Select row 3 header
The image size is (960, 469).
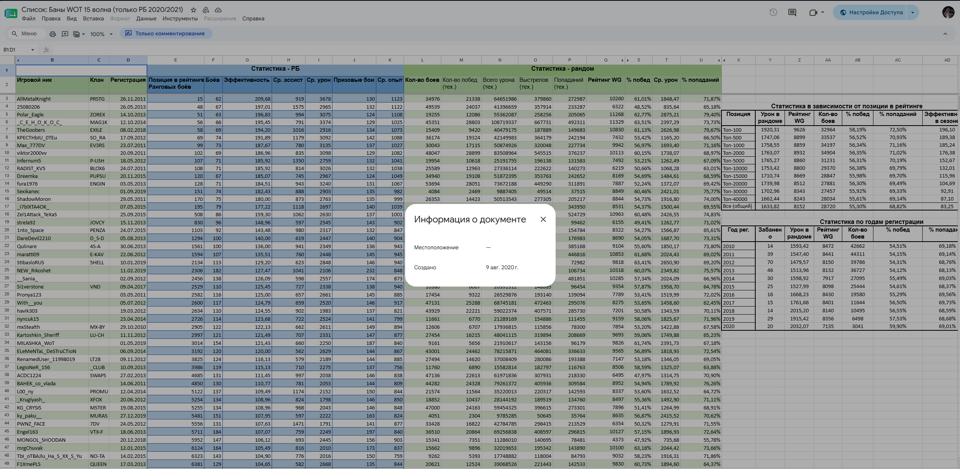click(7, 99)
